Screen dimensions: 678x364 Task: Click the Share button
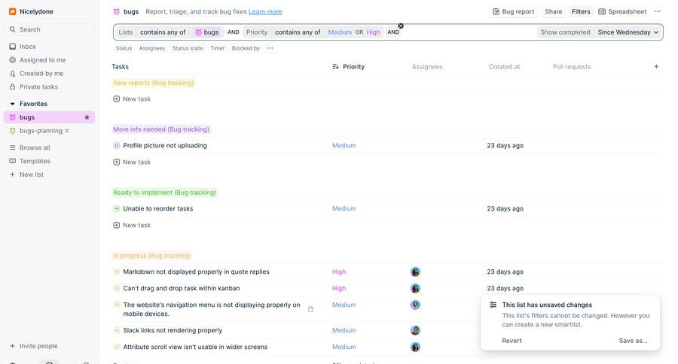(554, 12)
